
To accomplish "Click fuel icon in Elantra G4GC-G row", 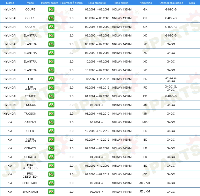I will pyautogui.click(x=51, y=35).
